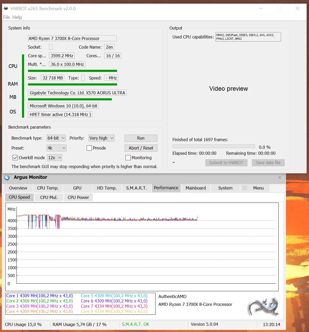Image resolution: width=309 pixels, height=332 pixels.
Task: Click the Core 3 legend entry
Action: pyautogui.click(x=40, y=306)
